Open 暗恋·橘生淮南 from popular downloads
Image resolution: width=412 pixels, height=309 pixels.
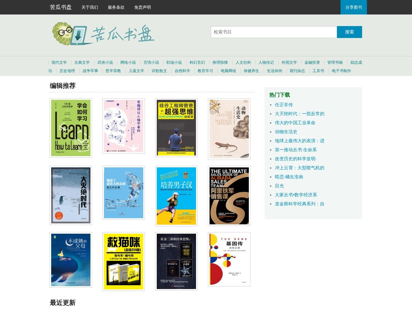coord(289,177)
